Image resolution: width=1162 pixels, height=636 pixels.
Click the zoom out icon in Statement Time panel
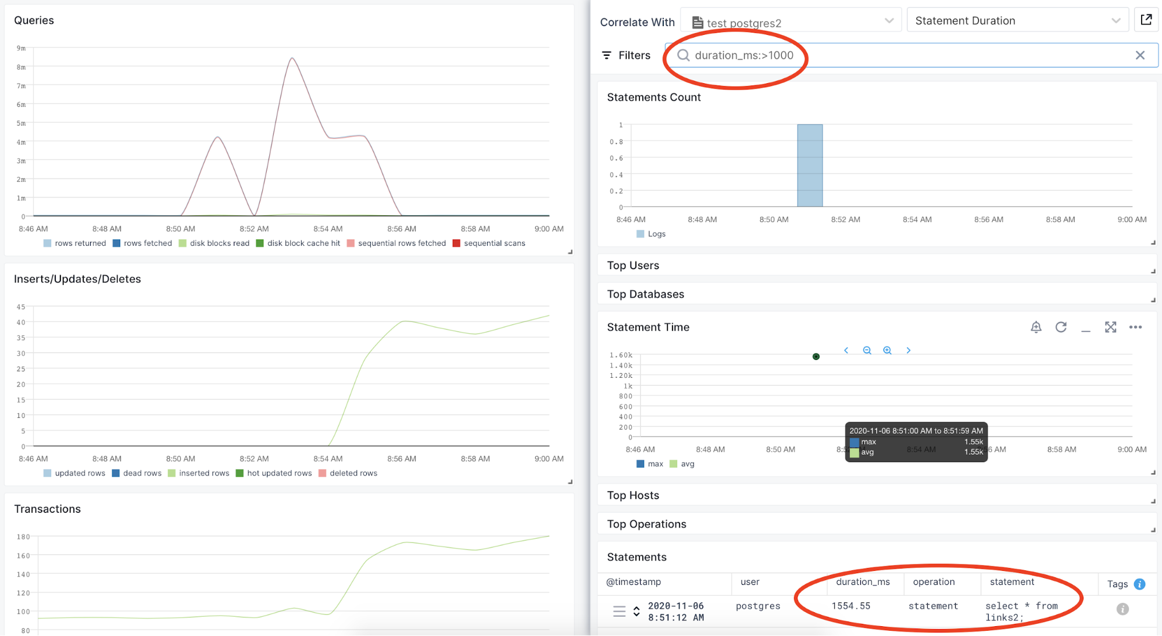click(867, 350)
